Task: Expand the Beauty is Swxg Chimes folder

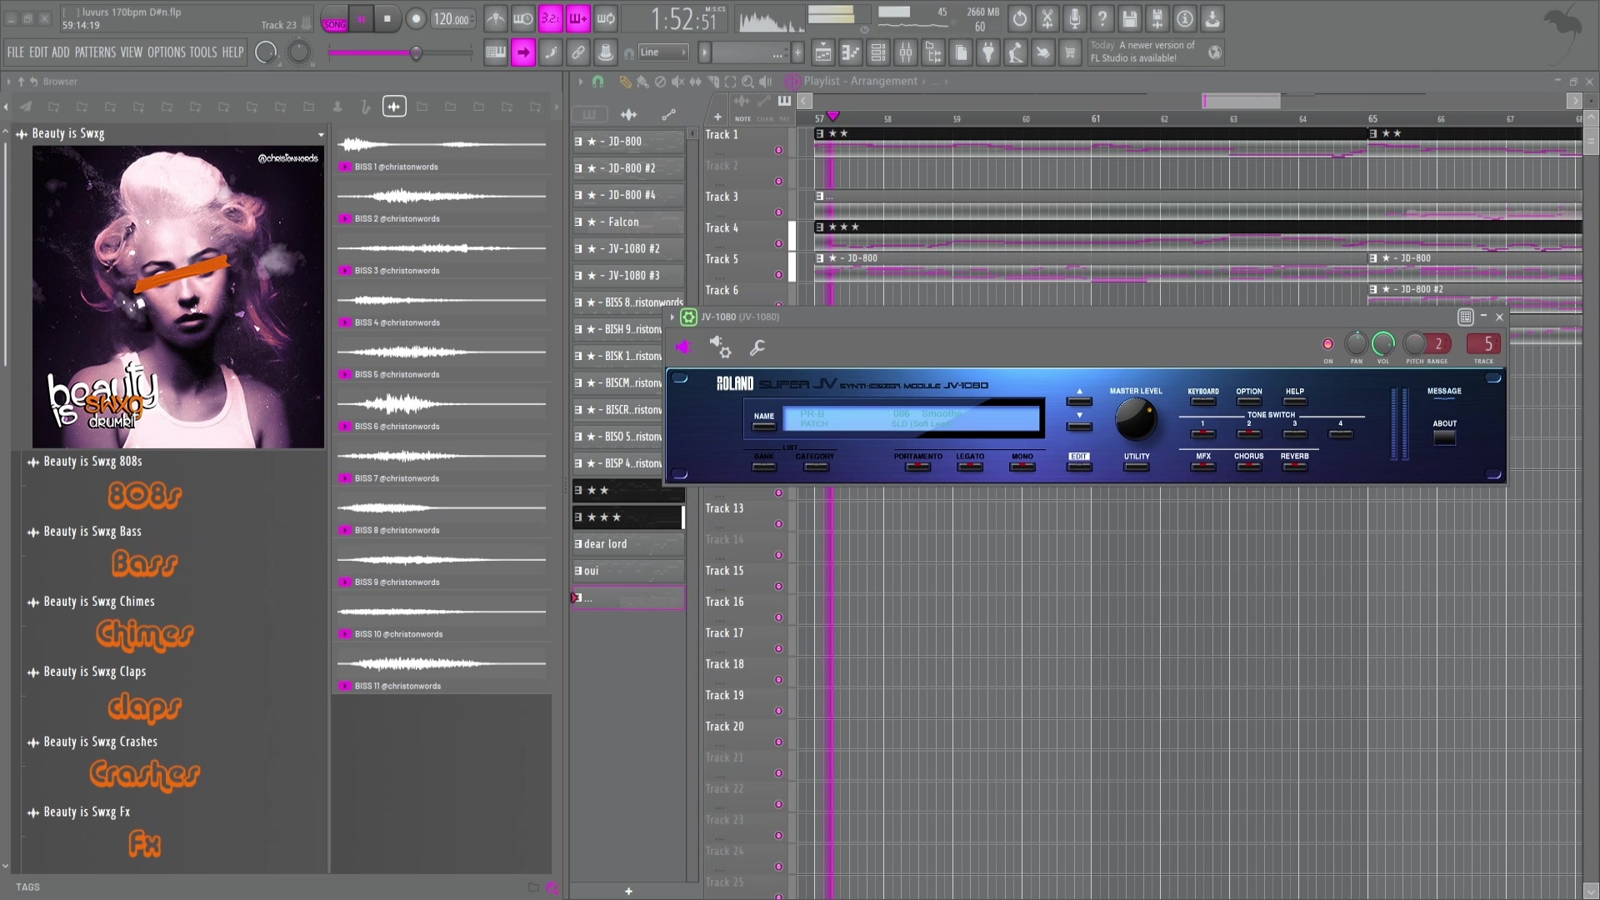Action: coord(98,602)
